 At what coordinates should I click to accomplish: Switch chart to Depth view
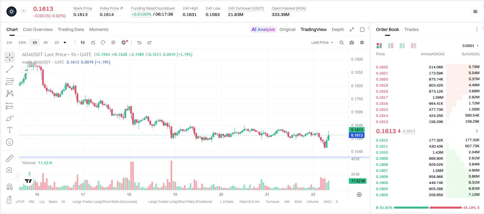[338, 29]
